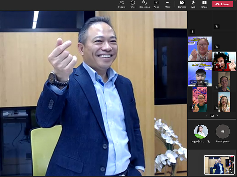Viewport: 237px width, 177px height.
Task: Toggle the Mic mute
Action: tap(193, 4)
